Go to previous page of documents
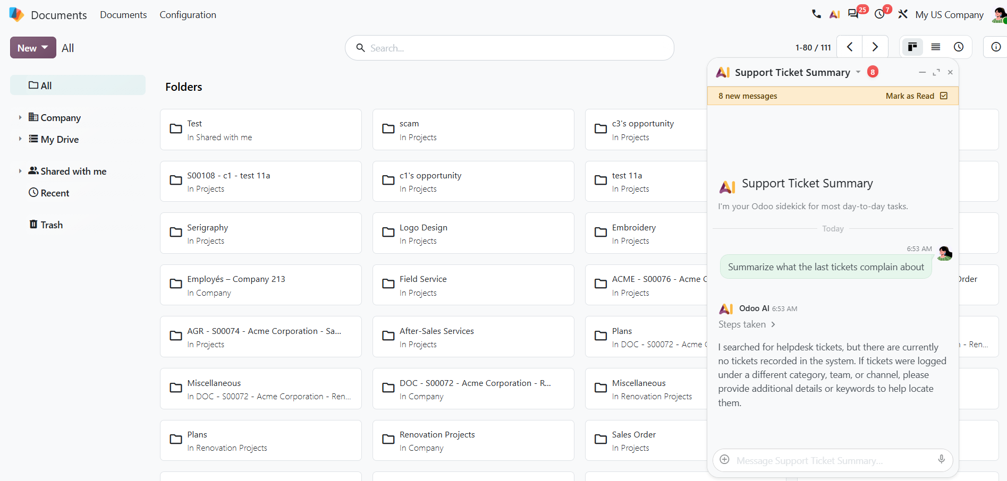The image size is (1007, 481). [850, 47]
